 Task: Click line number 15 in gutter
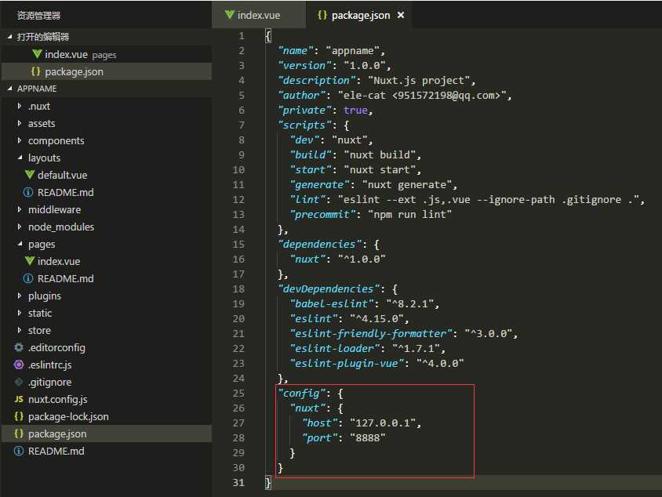click(x=238, y=245)
